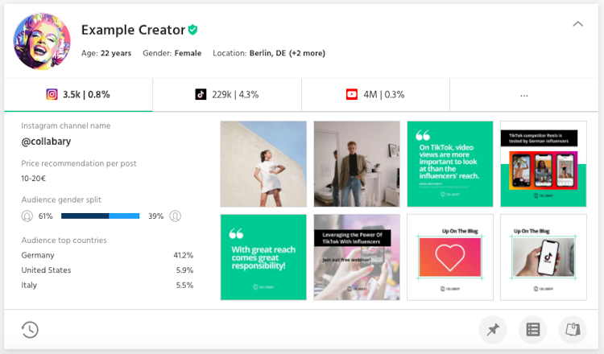The width and height of the screenshot is (604, 354).
Task: Open the YouTube 4M tab
Action: pyautogui.click(x=375, y=95)
